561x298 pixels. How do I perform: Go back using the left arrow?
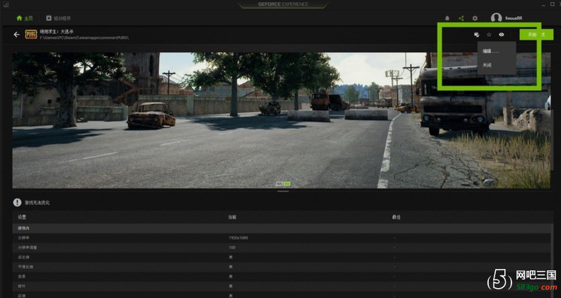click(x=16, y=35)
